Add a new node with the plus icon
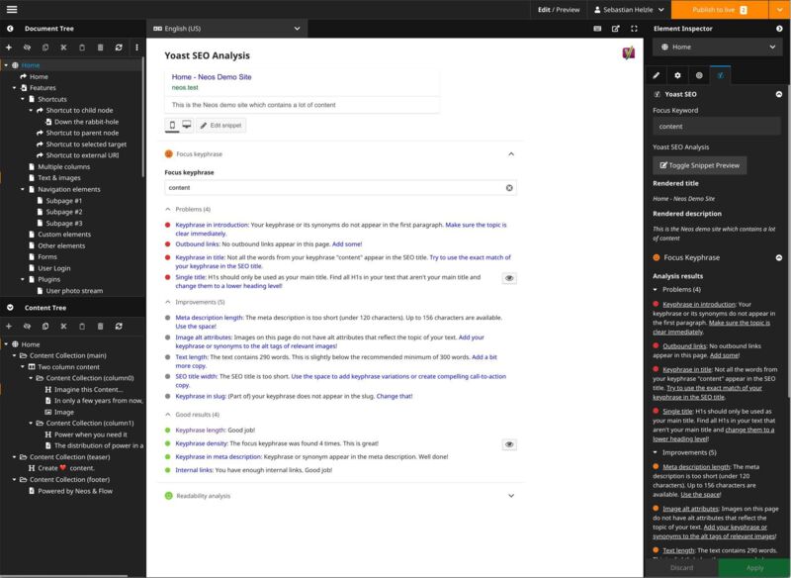Image resolution: width=791 pixels, height=578 pixels. click(x=8, y=48)
